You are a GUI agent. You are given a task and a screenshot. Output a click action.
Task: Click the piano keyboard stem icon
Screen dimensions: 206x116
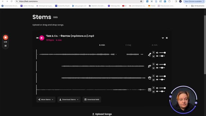click(x=149, y=90)
